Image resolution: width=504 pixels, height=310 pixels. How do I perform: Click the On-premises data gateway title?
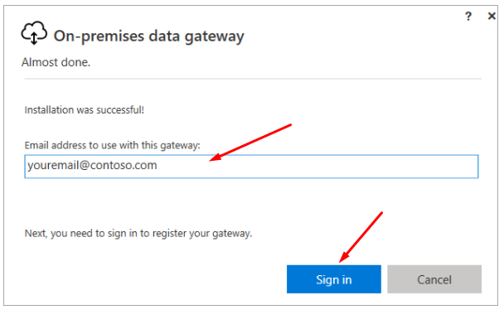click(149, 36)
